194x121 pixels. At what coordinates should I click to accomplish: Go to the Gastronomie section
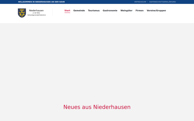pos(110,11)
